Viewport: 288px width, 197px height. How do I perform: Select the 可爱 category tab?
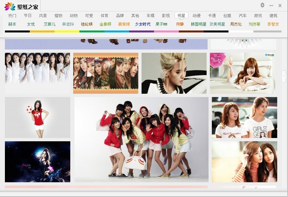point(89,16)
